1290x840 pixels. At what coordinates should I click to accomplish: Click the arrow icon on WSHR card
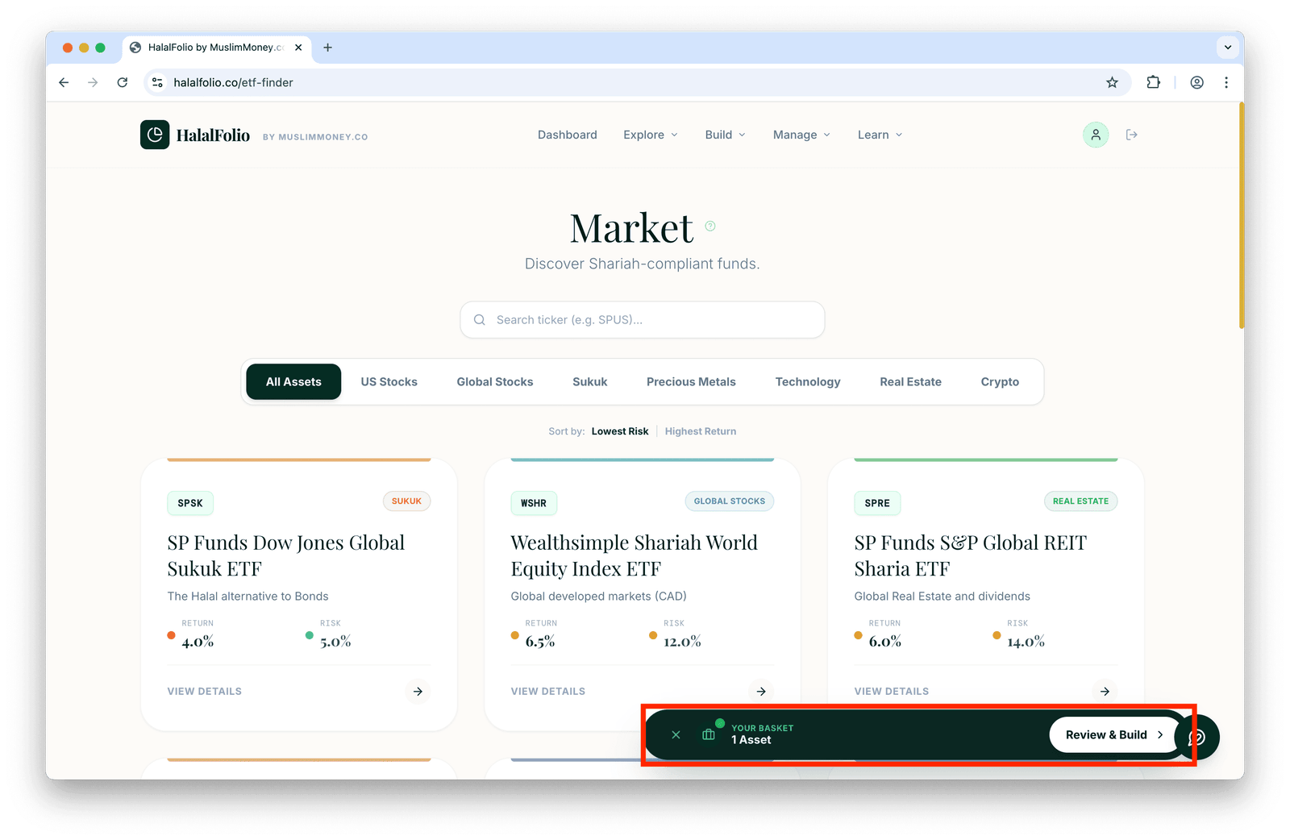click(x=761, y=692)
